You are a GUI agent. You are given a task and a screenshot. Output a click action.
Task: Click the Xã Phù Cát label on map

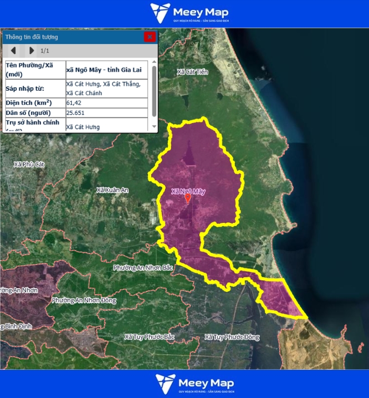click(29, 164)
